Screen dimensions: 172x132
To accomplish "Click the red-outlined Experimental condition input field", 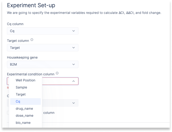I will (x=43, y=81).
